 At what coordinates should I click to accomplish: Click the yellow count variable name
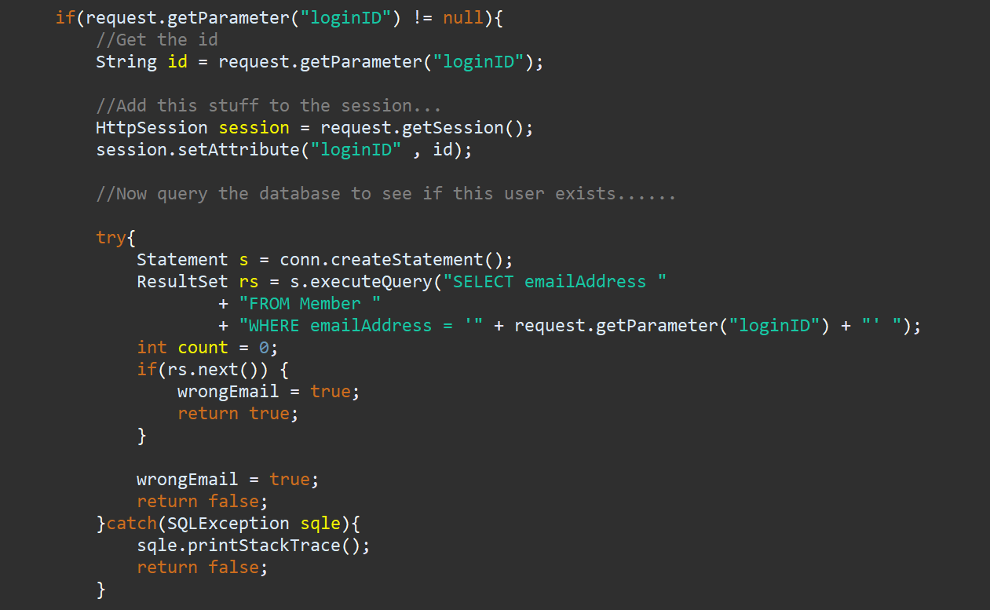pos(203,348)
